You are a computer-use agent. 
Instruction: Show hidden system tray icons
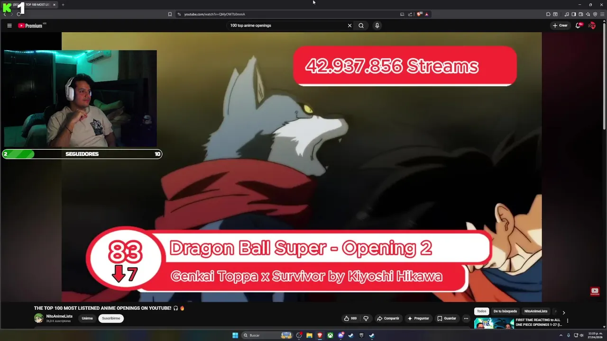tap(561, 335)
